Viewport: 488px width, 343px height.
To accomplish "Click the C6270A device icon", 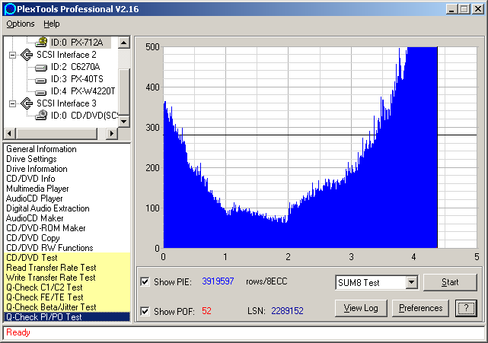I will tap(41, 67).
